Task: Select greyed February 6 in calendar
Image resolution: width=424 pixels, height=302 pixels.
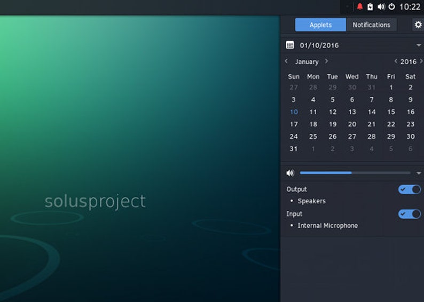Action: [411, 149]
